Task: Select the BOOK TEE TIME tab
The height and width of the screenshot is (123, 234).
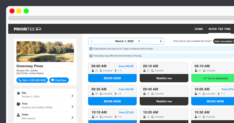Action: [x=219, y=29]
